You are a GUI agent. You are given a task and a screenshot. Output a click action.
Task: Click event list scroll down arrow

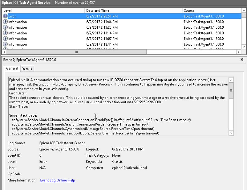point(244,47)
